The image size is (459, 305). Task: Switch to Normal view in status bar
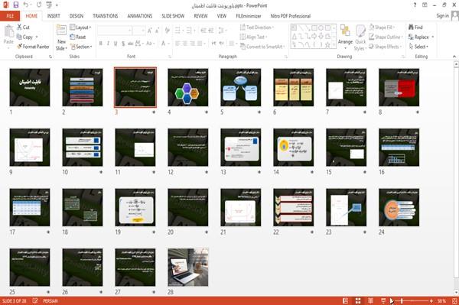[346, 300]
